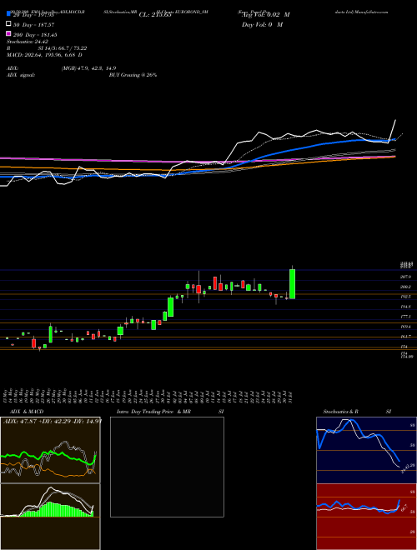
Task: Click the 'Stochastics: 24.42' reading
Action: click(x=28, y=42)
